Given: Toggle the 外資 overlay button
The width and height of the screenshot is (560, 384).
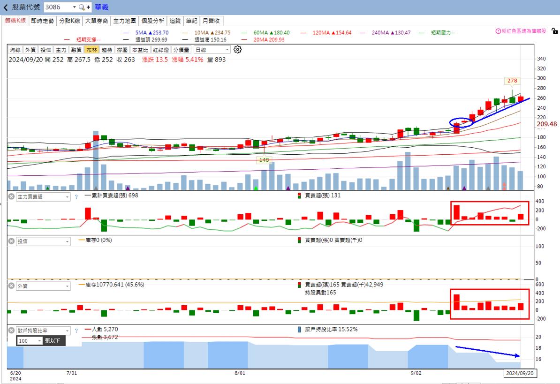Looking at the screenshot, I should [30, 50].
